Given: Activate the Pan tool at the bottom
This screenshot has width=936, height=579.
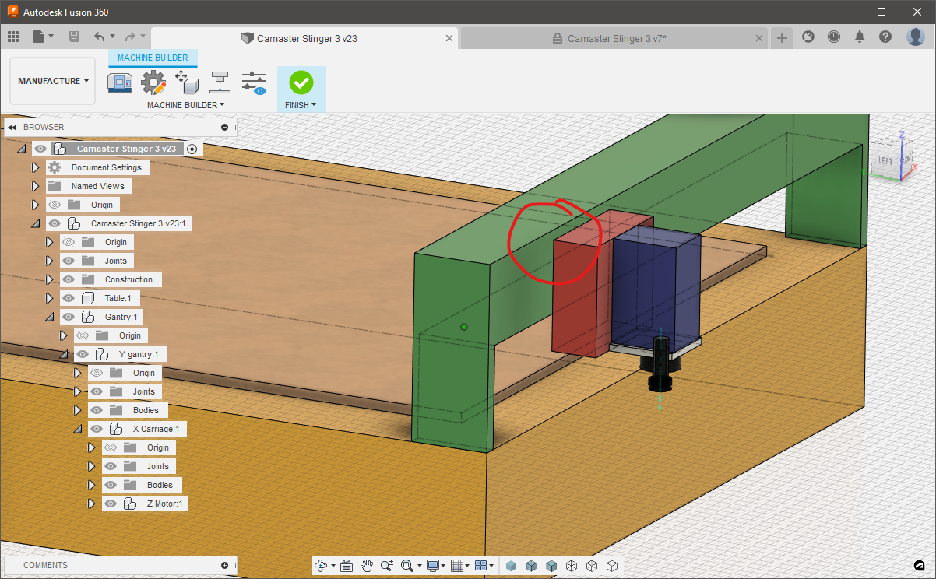Looking at the screenshot, I should (x=367, y=566).
